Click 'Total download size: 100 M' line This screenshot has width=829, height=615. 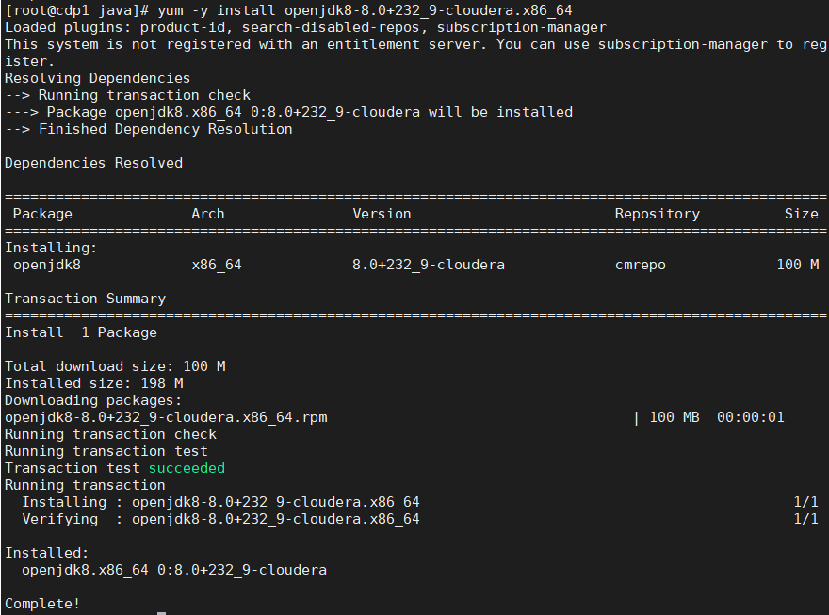point(115,366)
